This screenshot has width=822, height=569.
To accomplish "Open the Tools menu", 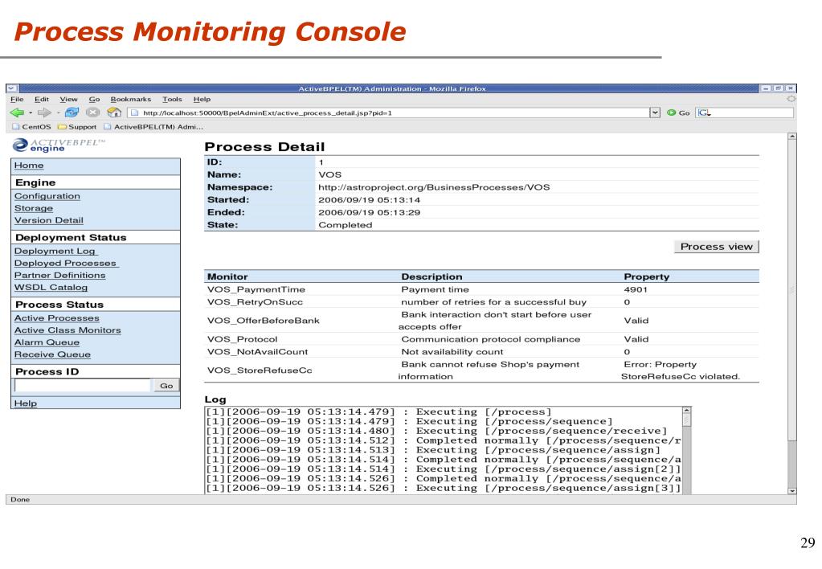I will 172,99.
